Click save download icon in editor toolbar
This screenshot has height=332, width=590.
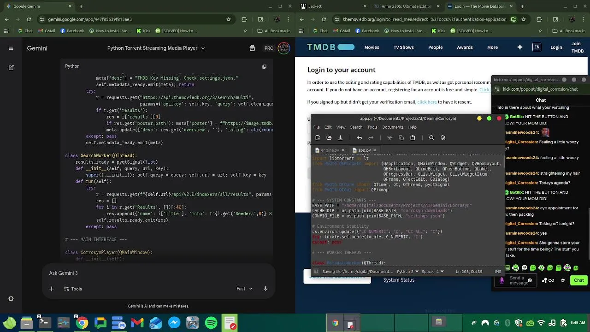[x=340, y=138]
